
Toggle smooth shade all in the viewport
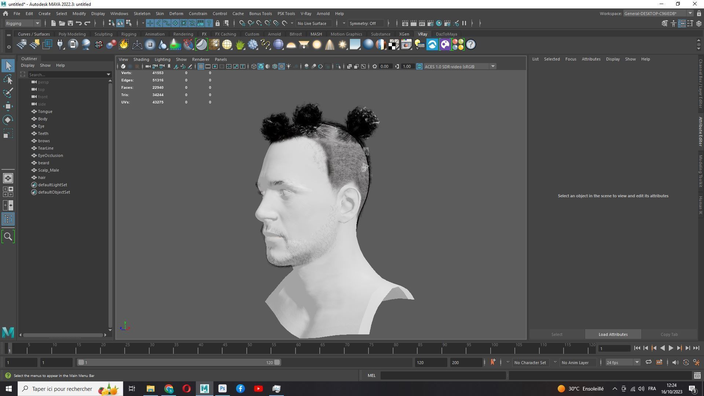pyautogui.click(x=261, y=66)
